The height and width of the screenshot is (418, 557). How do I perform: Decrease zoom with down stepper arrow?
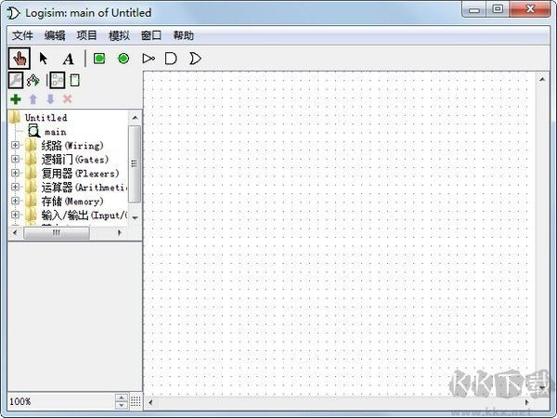(x=122, y=405)
